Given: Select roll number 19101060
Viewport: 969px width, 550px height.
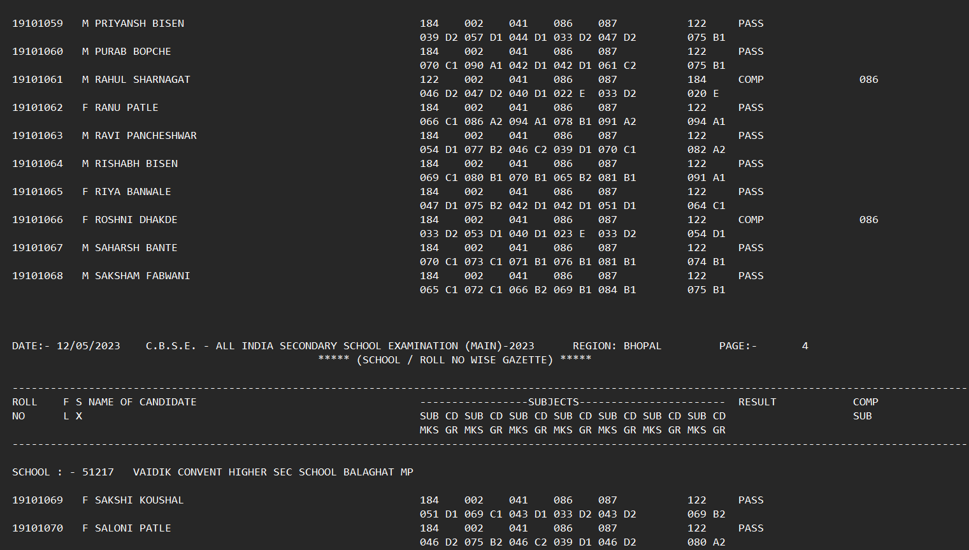Looking at the screenshot, I should point(38,52).
